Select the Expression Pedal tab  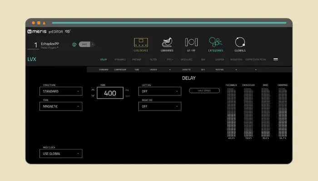pyautogui.click(x=256, y=60)
